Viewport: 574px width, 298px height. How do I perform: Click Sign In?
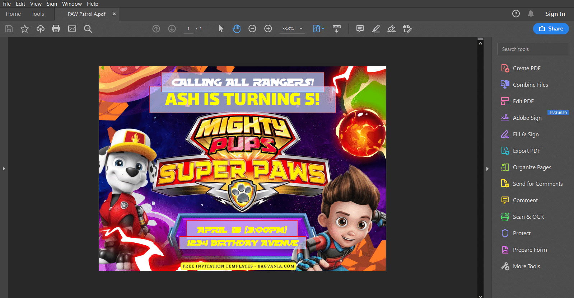click(555, 14)
